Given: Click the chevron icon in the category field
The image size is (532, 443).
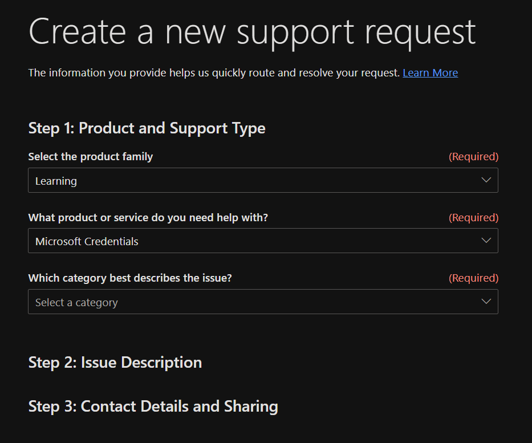Looking at the screenshot, I should pos(486,302).
